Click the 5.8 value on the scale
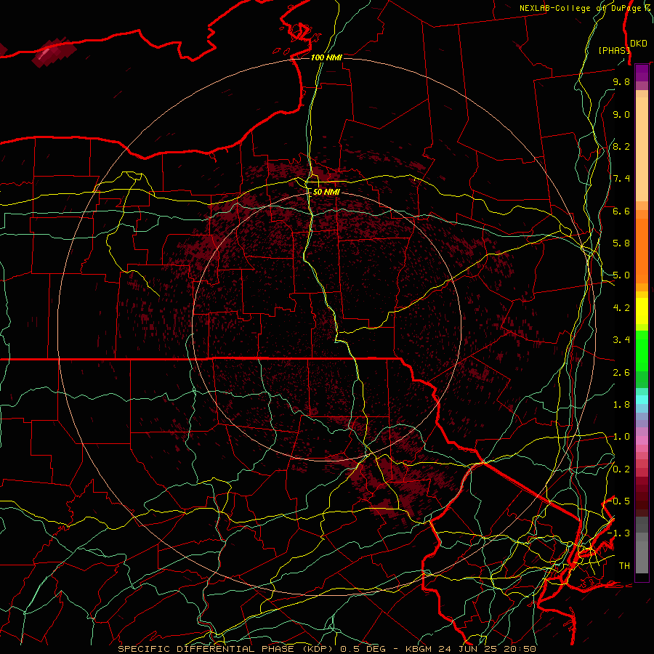 621,243
